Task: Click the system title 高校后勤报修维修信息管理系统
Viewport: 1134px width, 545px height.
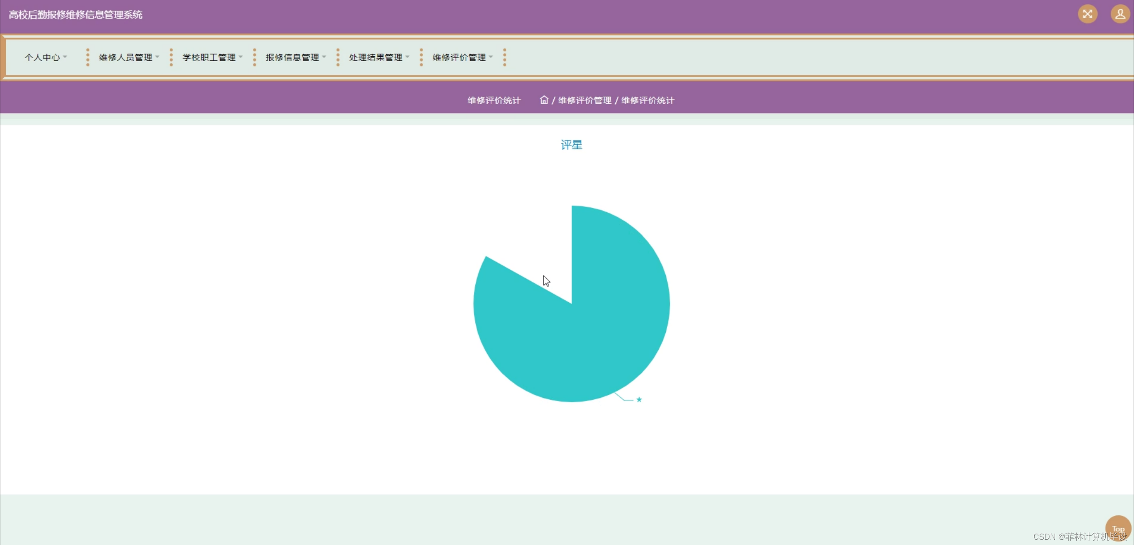Action: (75, 15)
